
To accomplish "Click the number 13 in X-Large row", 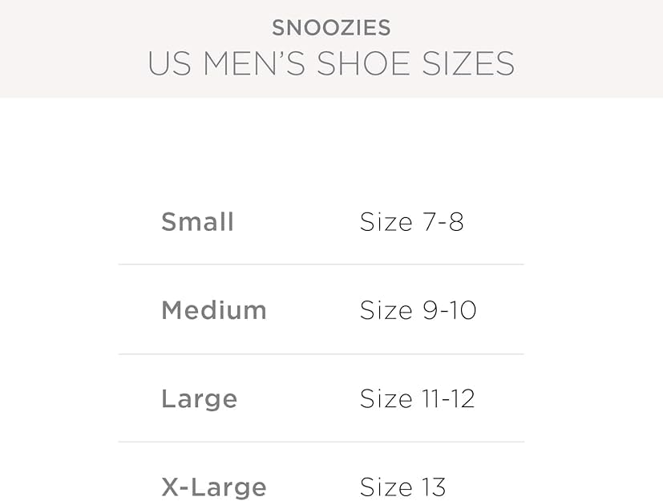I will pos(434,487).
